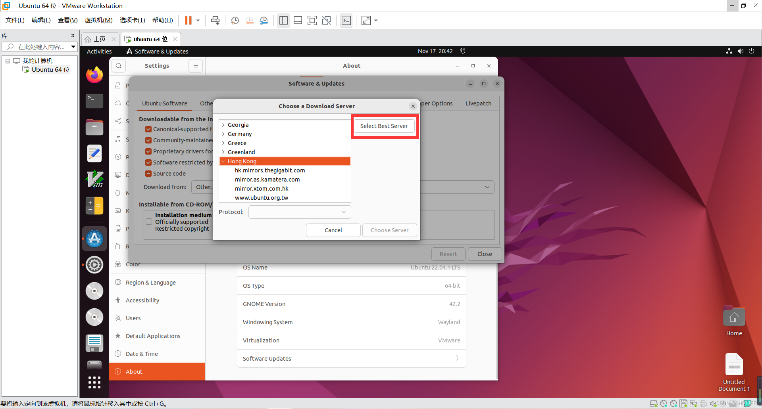This screenshot has width=762, height=409.
Task: Launch Vim from the dock
Action: click(94, 179)
